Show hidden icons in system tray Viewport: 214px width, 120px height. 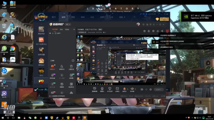point(192,118)
